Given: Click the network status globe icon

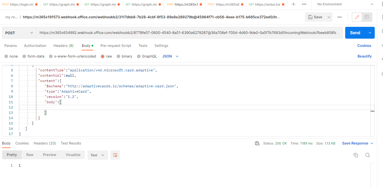Looking at the screenshot, I should pyautogui.click(x=257, y=143).
